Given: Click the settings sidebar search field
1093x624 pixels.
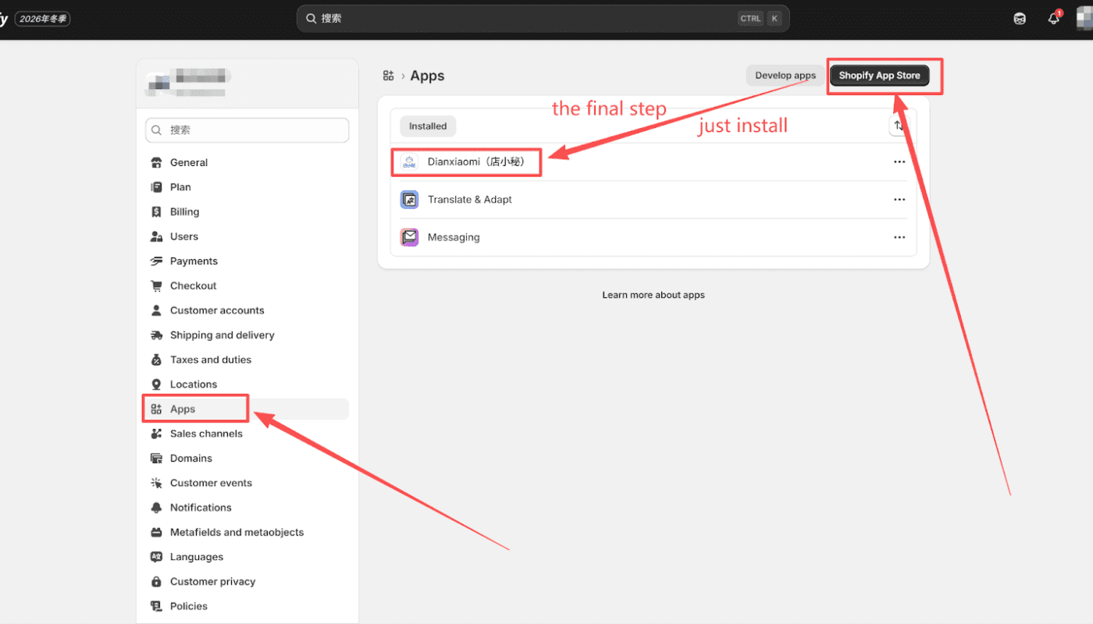Looking at the screenshot, I should click(x=247, y=130).
